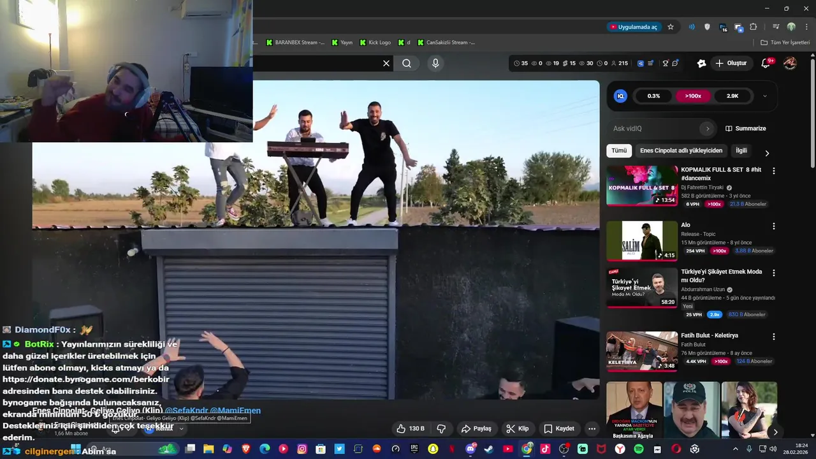816x459 pixels.
Task: Open the BARANBEX Stream bookmark
Action: coord(295,42)
